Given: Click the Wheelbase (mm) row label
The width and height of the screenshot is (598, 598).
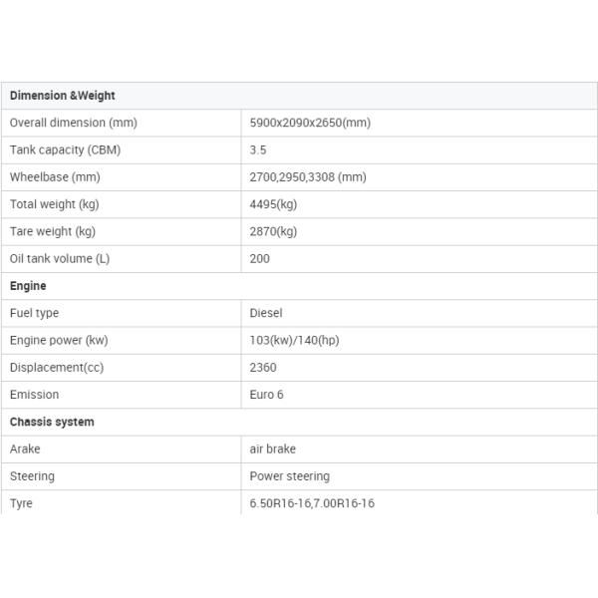Looking at the screenshot, I should pyautogui.click(x=55, y=177).
